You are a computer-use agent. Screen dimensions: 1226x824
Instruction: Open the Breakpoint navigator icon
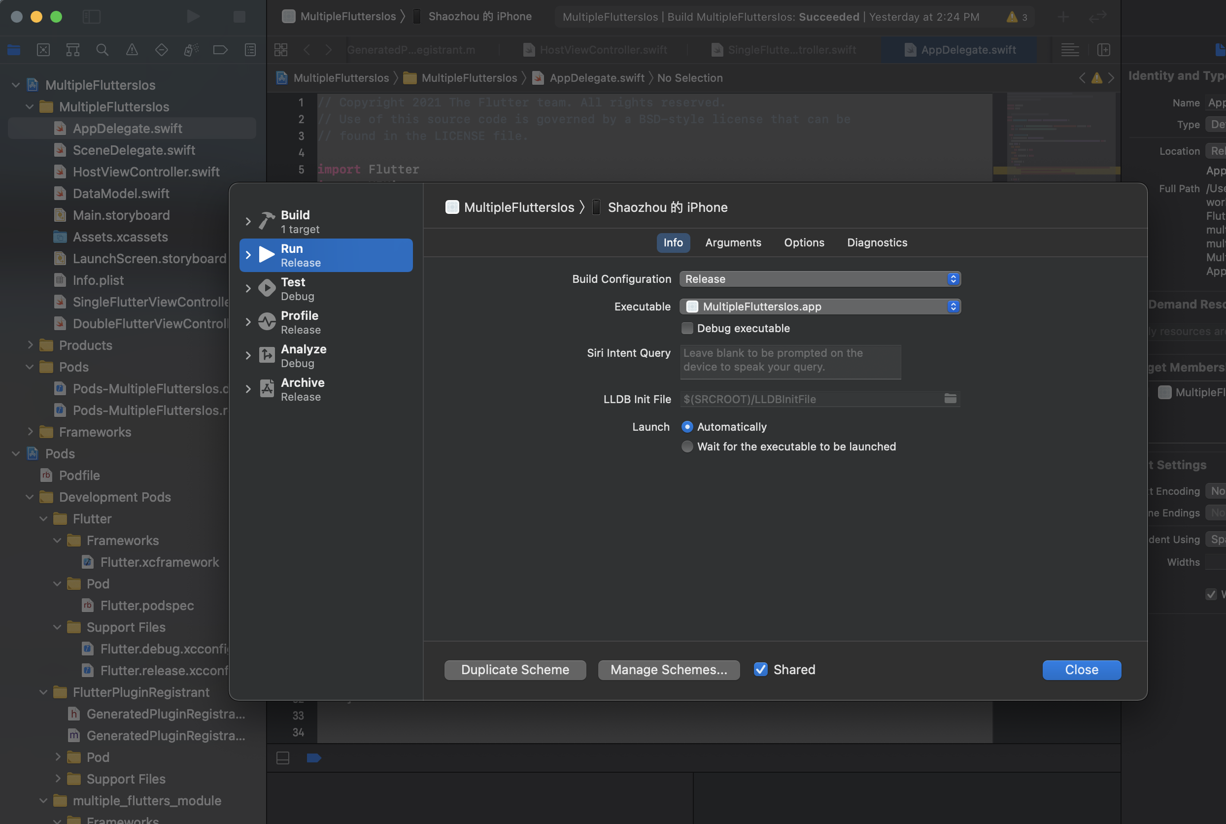click(220, 50)
